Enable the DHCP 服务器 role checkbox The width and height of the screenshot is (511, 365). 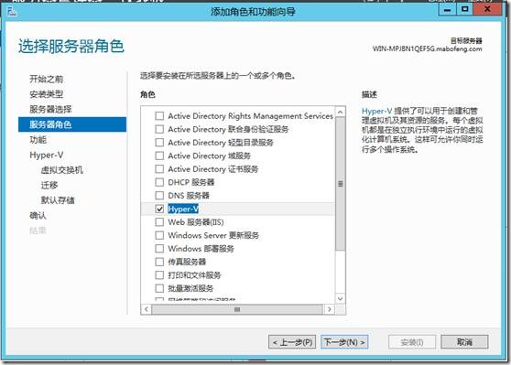(159, 182)
